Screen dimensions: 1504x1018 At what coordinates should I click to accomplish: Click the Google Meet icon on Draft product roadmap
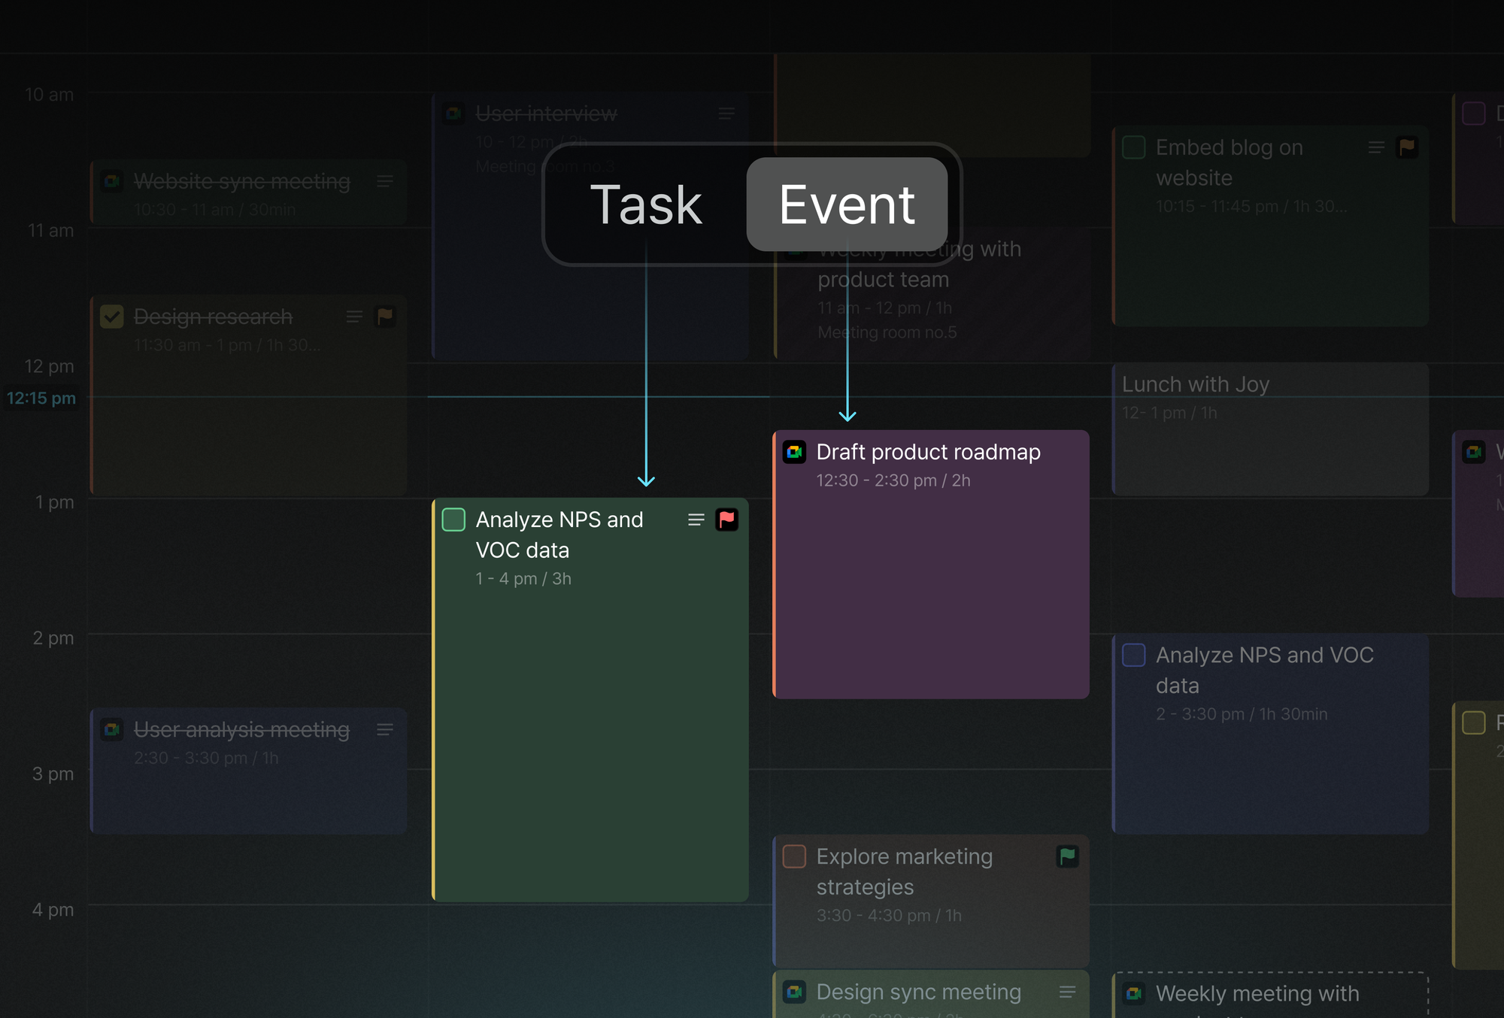click(x=794, y=452)
